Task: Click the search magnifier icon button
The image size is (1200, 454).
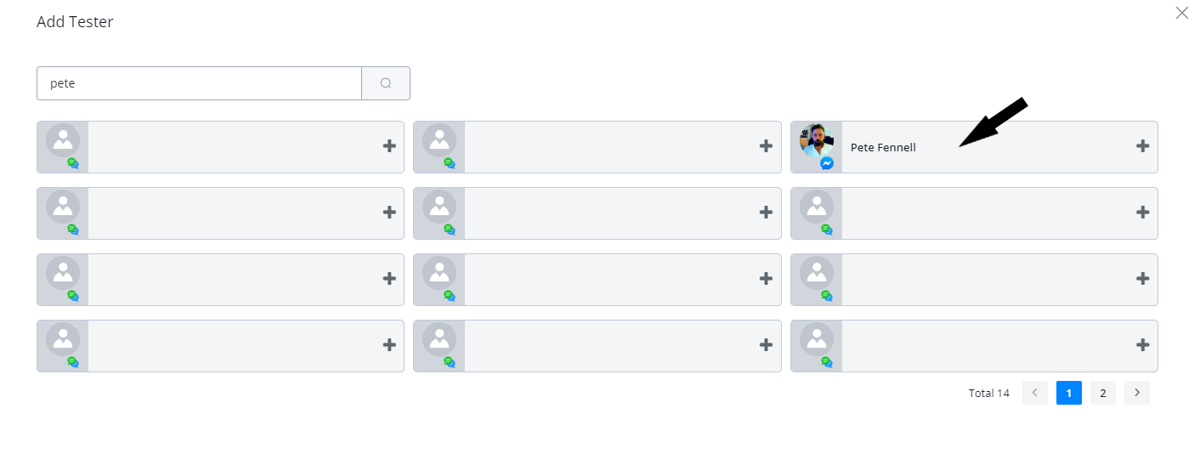Action: [386, 83]
